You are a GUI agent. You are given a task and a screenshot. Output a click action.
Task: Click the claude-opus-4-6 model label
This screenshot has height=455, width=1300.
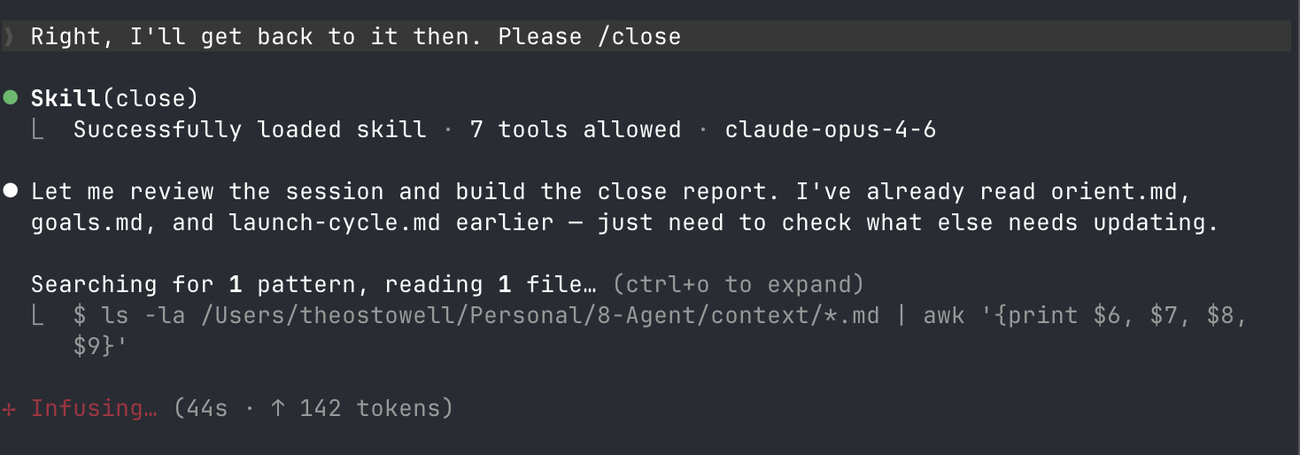(x=830, y=130)
